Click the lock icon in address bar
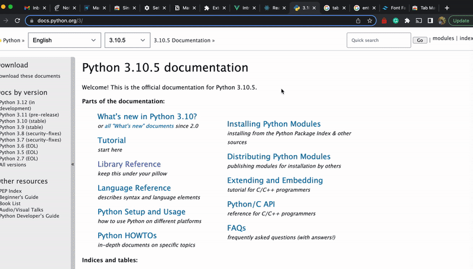473x269 pixels. [31, 21]
